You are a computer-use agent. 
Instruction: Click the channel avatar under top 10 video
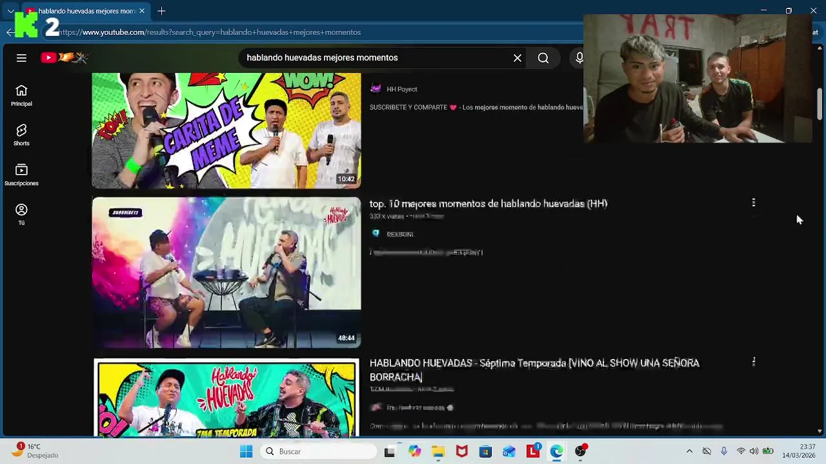(x=376, y=234)
